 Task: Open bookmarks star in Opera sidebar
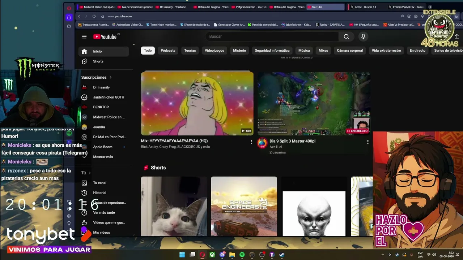pos(69,26)
